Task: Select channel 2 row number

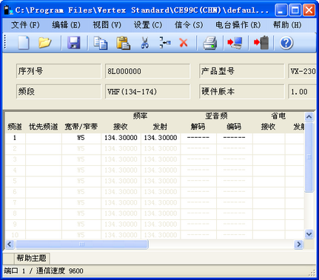Action: tap(15, 149)
